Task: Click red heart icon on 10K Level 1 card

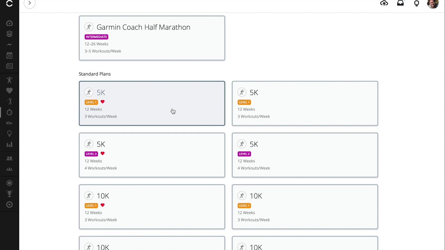Action: coord(103,205)
